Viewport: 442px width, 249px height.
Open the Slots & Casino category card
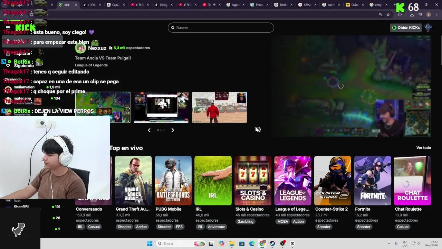coord(253,181)
